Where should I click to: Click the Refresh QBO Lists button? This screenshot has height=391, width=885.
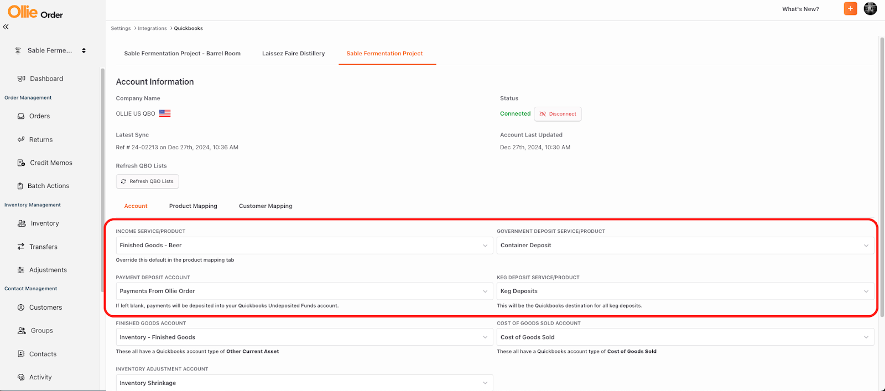147,181
